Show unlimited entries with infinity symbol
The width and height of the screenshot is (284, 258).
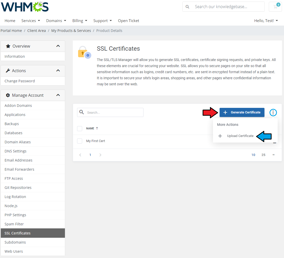point(274,155)
